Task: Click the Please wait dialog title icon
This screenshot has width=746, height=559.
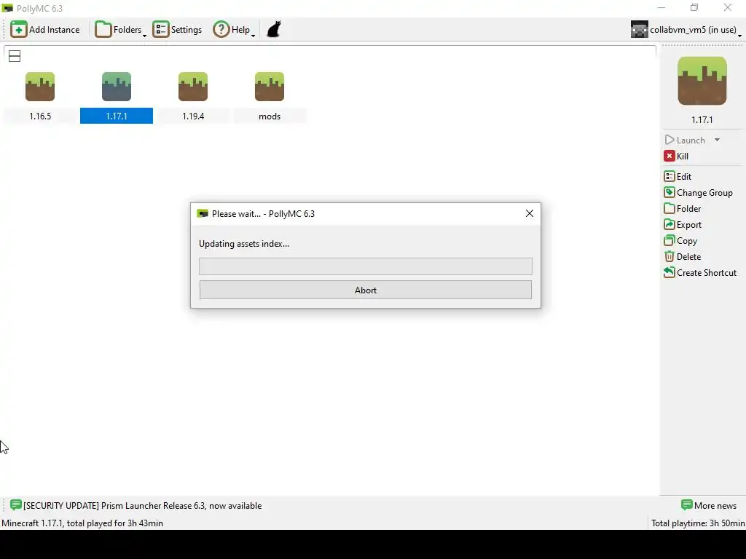Action: (x=203, y=213)
